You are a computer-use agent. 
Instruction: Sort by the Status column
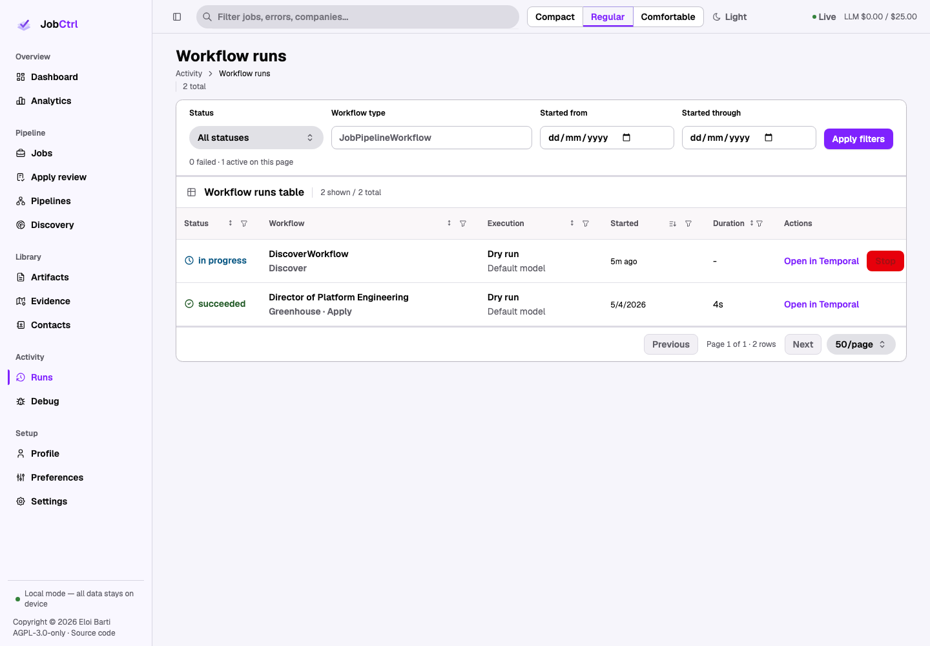pos(231,224)
